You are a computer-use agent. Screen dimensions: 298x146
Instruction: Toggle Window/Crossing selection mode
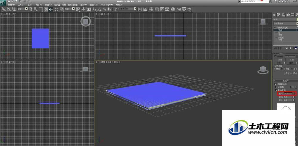(46, 9)
